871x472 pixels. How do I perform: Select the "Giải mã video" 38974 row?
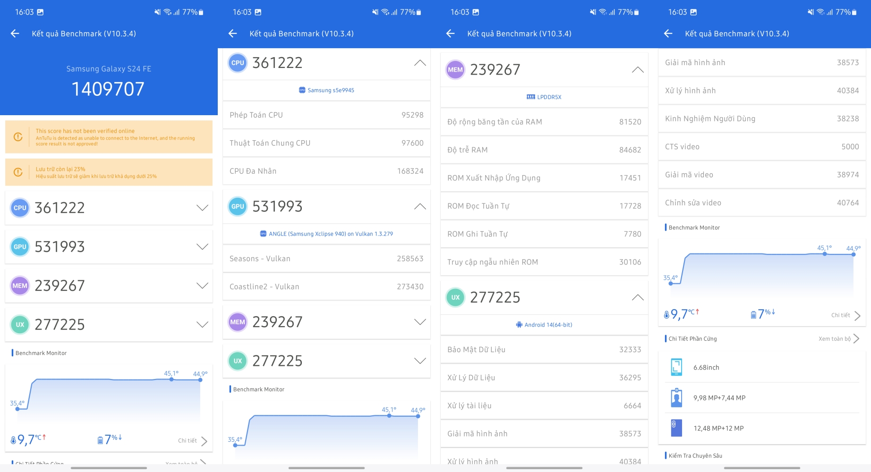point(762,175)
